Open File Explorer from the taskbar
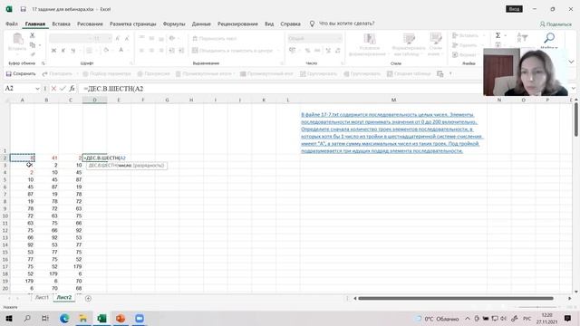Image resolution: width=580 pixels, height=326 pixels. [83, 318]
